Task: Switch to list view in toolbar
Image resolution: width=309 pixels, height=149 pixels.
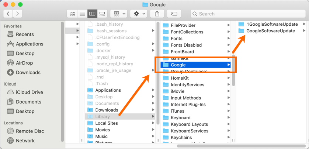Action: coord(82,14)
